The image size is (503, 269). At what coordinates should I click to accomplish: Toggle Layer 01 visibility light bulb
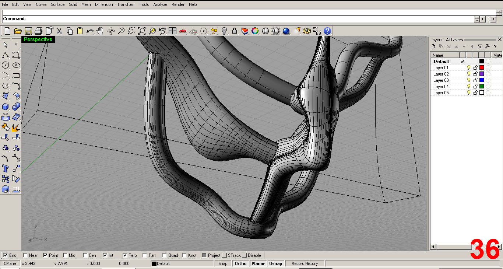[x=469, y=68]
